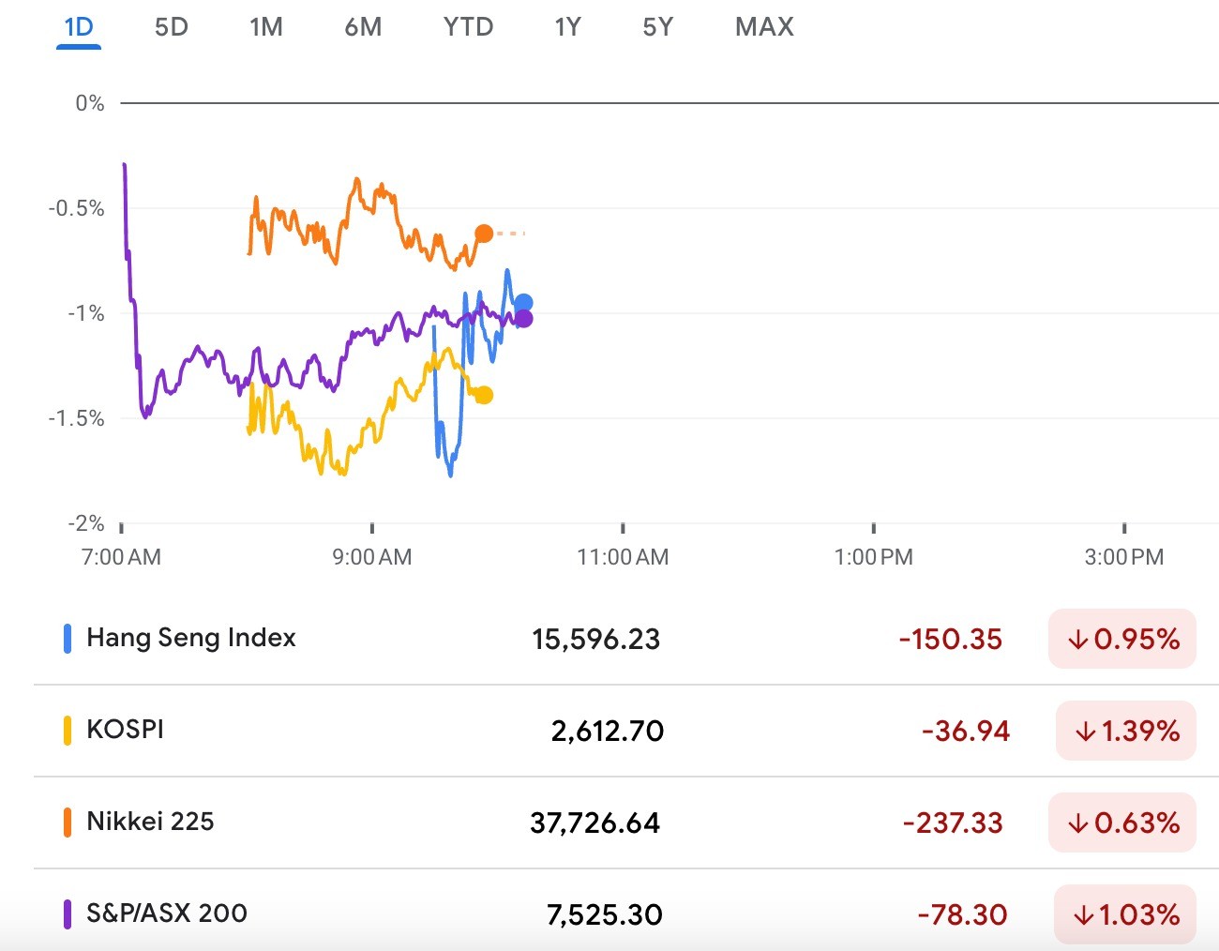This screenshot has height=951, width=1219.
Task: Click the -36.94 point change value
Action: point(966,732)
